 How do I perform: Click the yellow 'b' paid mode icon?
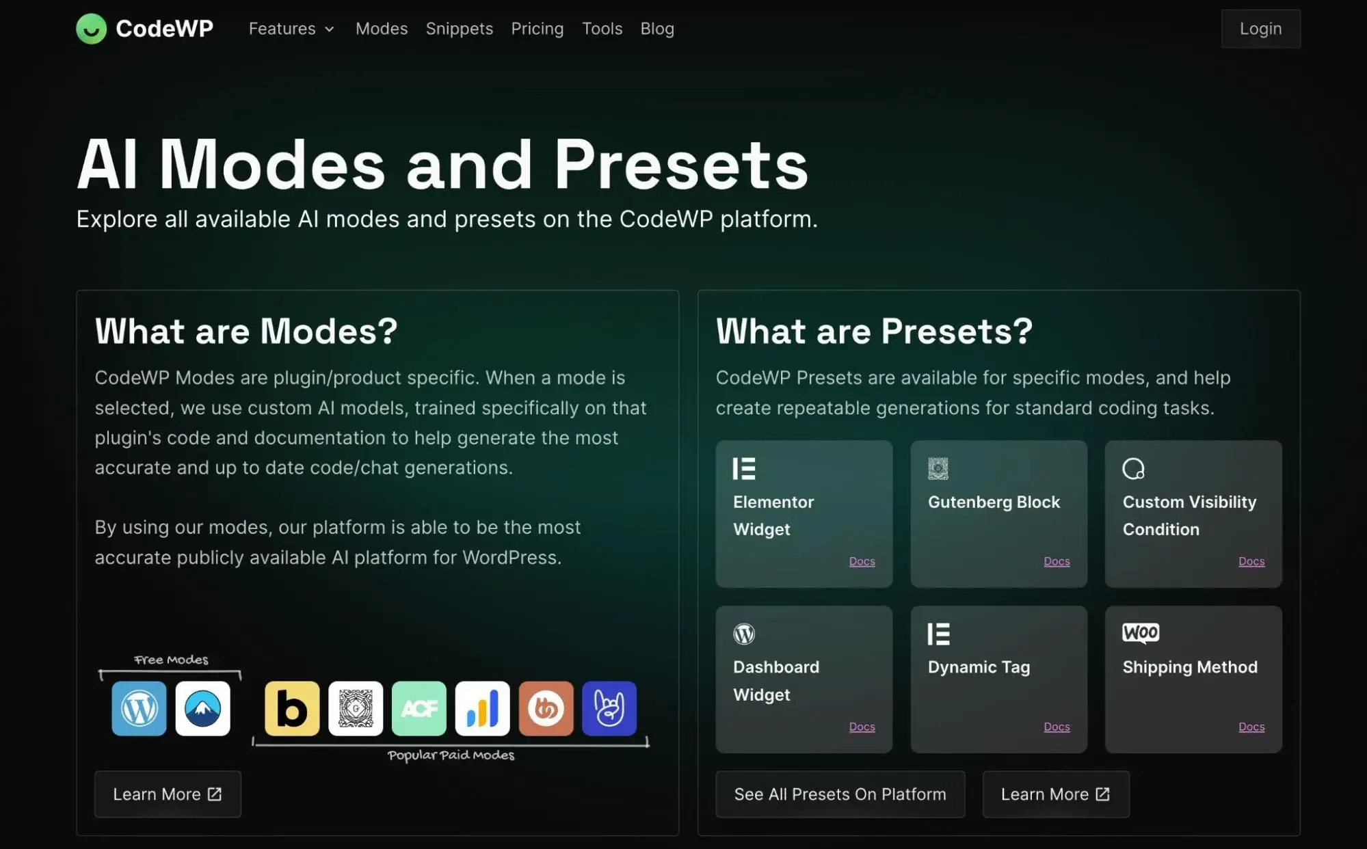292,708
